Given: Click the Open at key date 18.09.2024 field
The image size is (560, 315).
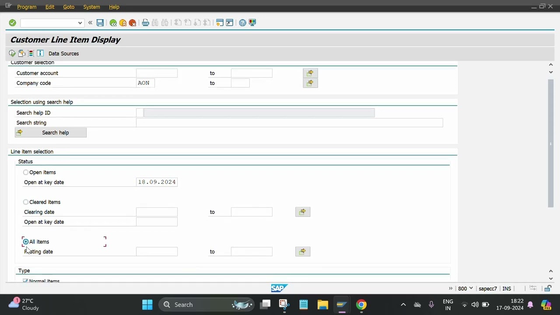Looking at the screenshot, I should (x=157, y=182).
